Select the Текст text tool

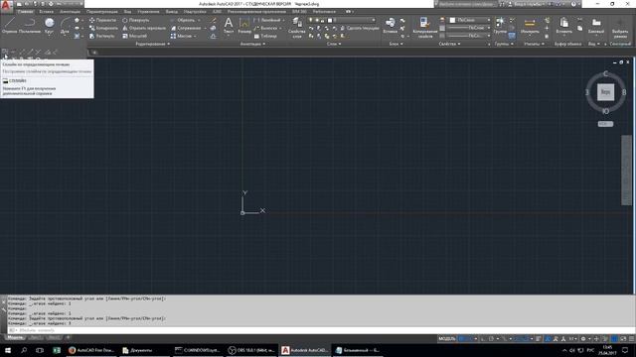click(x=229, y=25)
